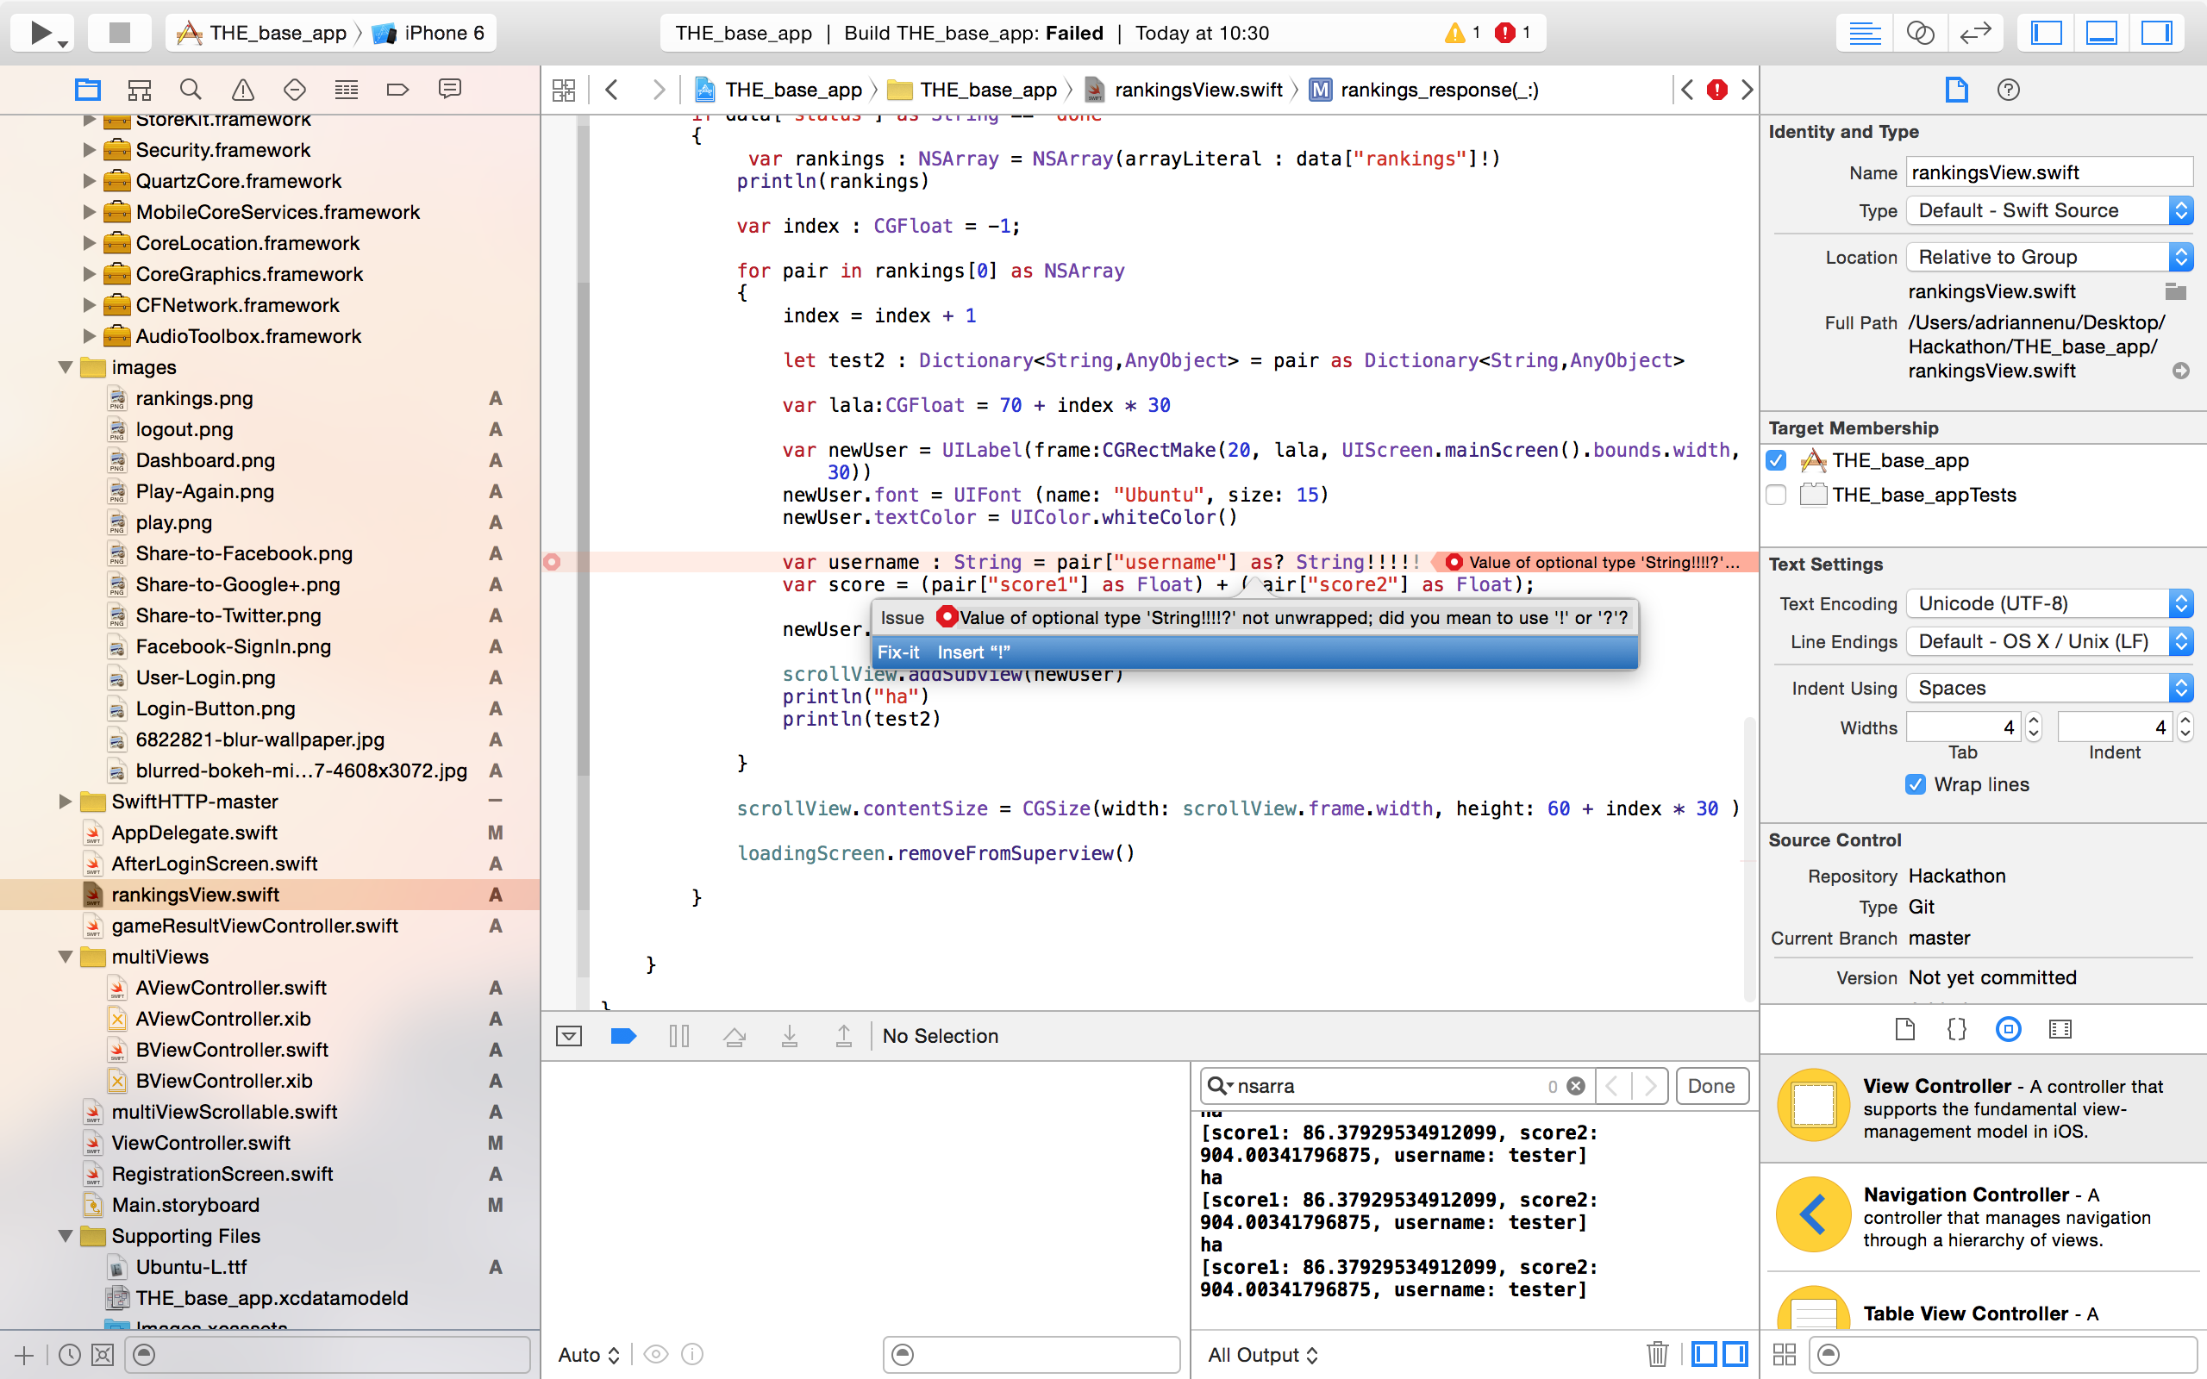Toggle the breakpoints activation button
2207x1379 pixels.
(x=623, y=1036)
